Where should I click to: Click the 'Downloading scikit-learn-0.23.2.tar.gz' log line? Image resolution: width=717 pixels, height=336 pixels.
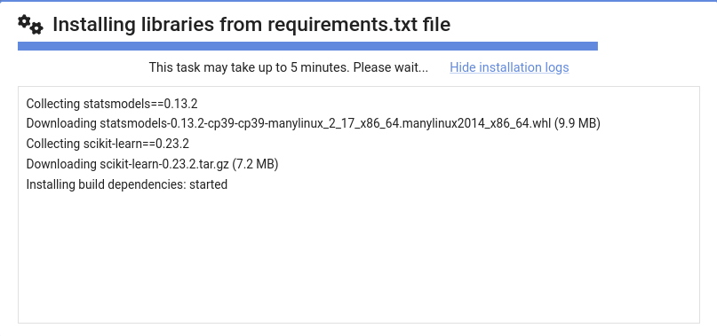(152, 164)
